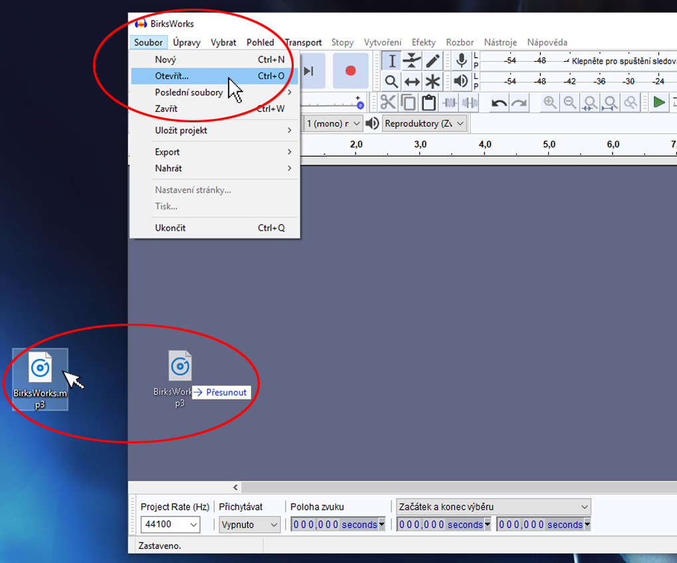Viewport: 677px width, 563px height.
Task: Open the Pohled menu
Action: pyautogui.click(x=260, y=43)
